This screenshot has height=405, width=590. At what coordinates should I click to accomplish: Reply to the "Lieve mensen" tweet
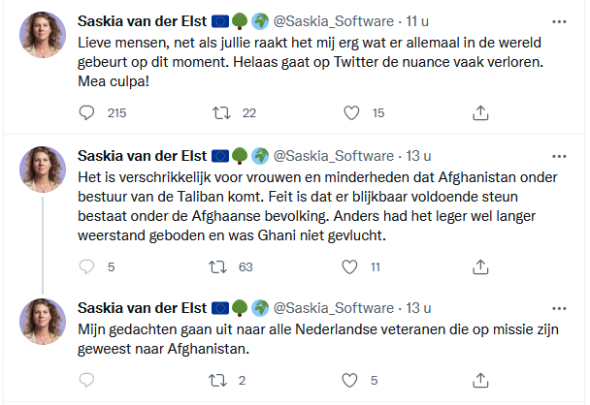[x=87, y=113]
